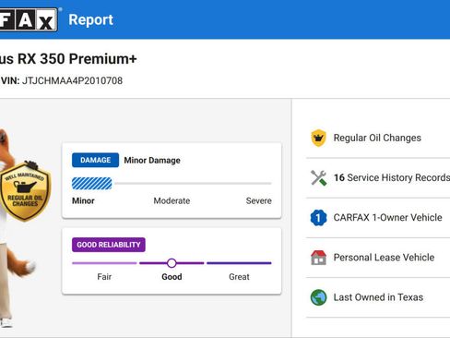
Task: Click the Well Maintained gold shield badge
Action: [x=25, y=191]
